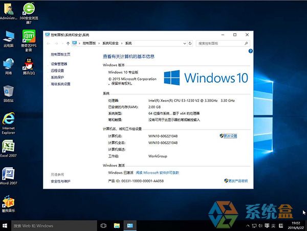
Task: Minimize the System window
Action: (x=223, y=35)
